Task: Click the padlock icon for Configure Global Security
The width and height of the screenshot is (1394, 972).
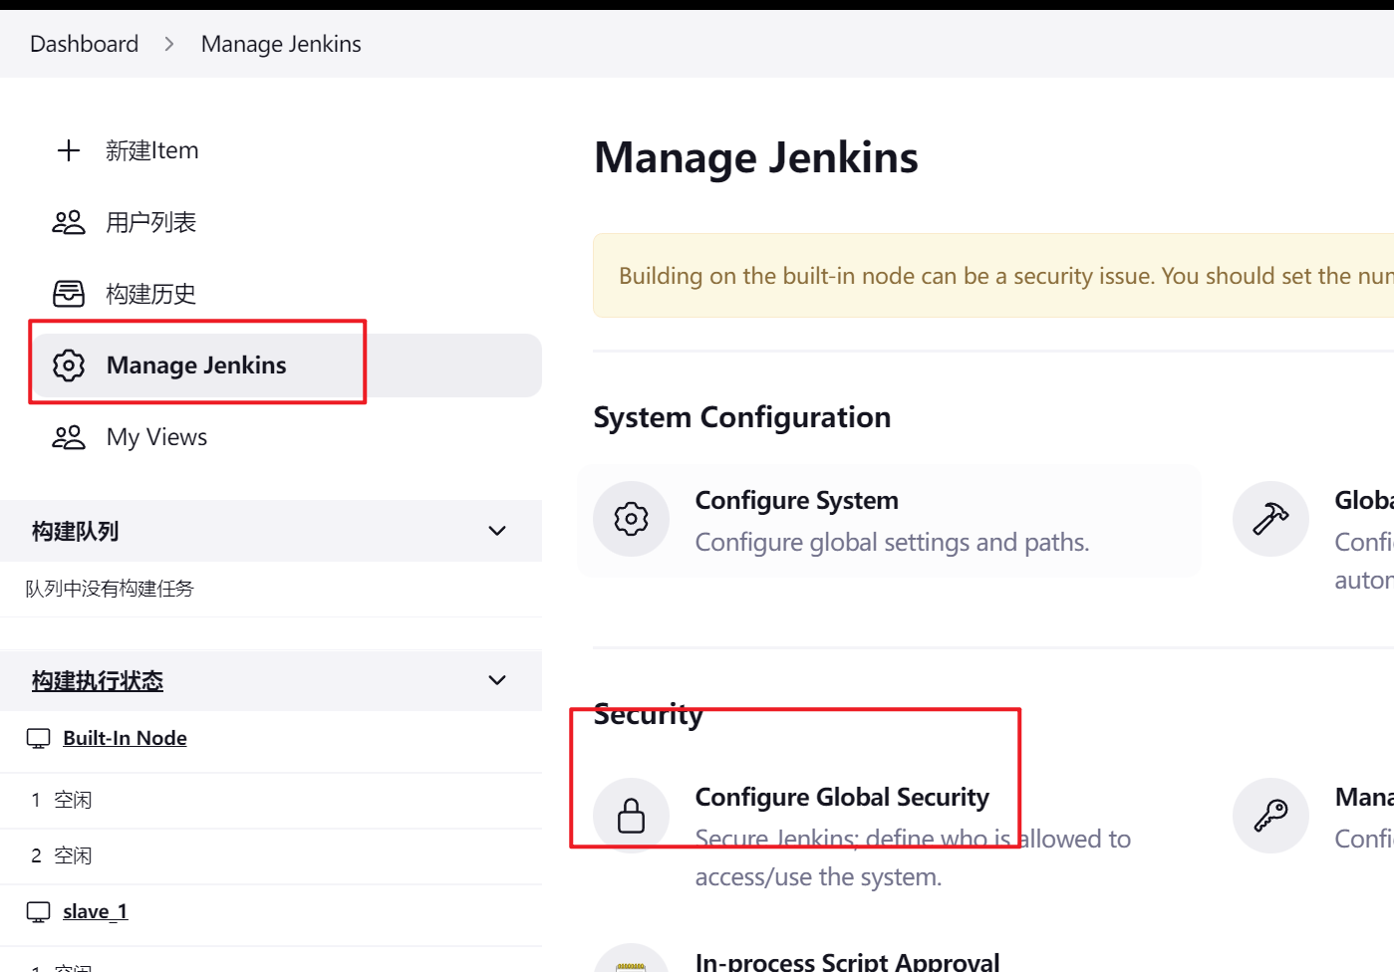Action: coord(631,816)
